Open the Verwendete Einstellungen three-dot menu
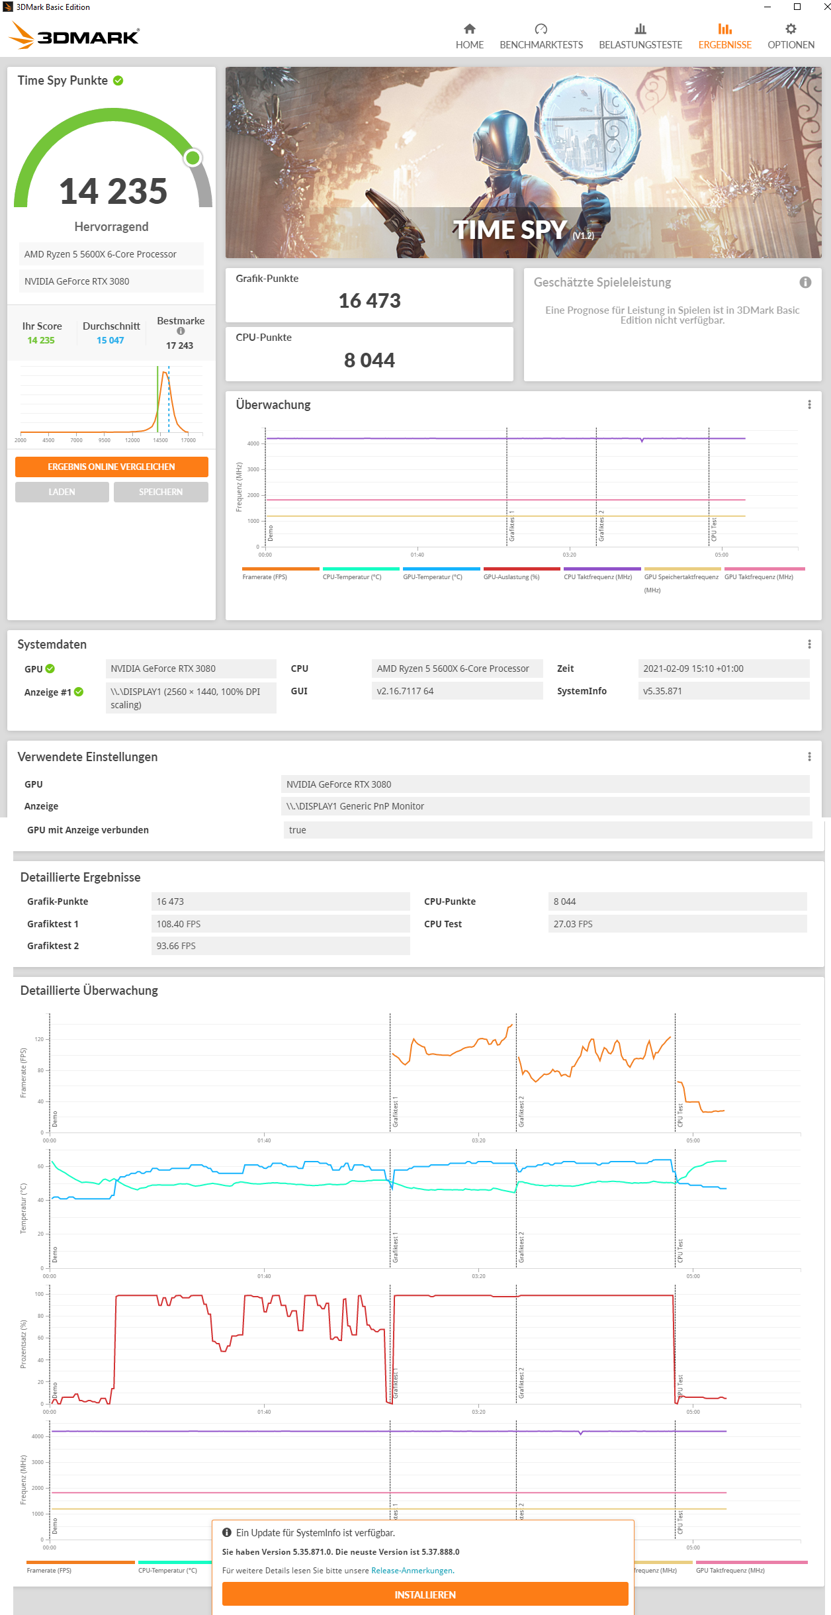The image size is (831, 1615). coord(809,757)
